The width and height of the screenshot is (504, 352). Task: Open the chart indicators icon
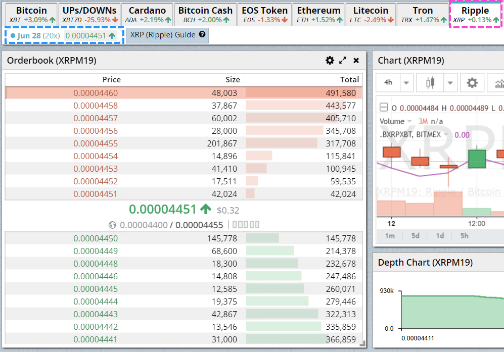[x=497, y=83]
